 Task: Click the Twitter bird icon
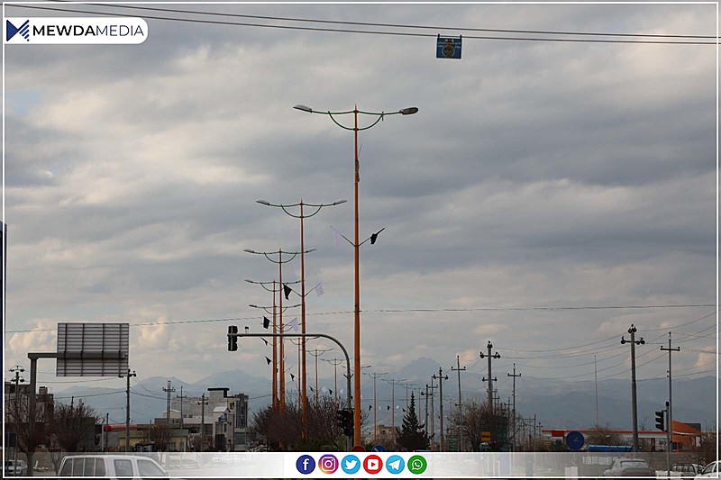[351, 465]
